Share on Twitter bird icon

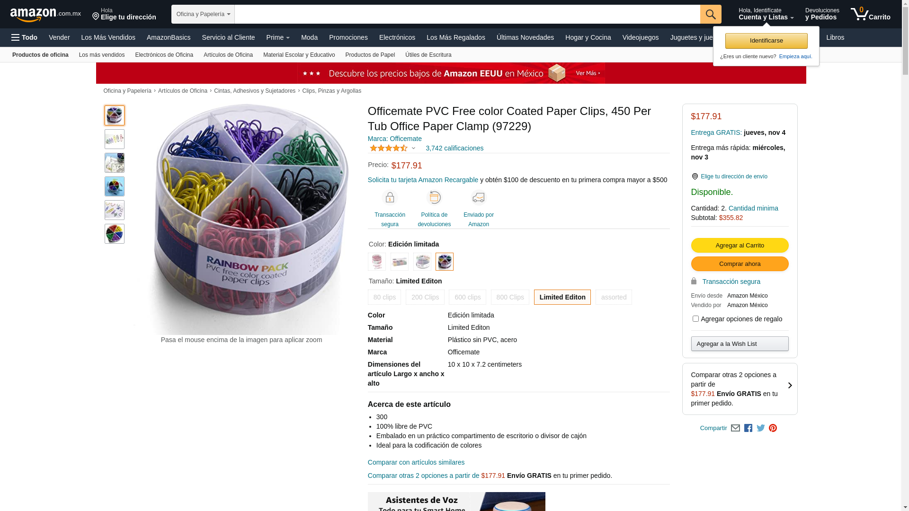click(x=761, y=428)
